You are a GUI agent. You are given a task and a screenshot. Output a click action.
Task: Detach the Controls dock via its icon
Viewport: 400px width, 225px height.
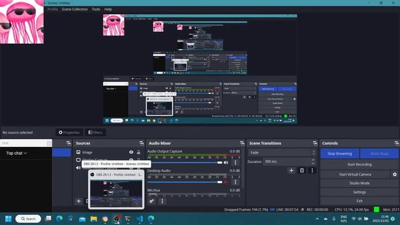click(x=396, y=143)
